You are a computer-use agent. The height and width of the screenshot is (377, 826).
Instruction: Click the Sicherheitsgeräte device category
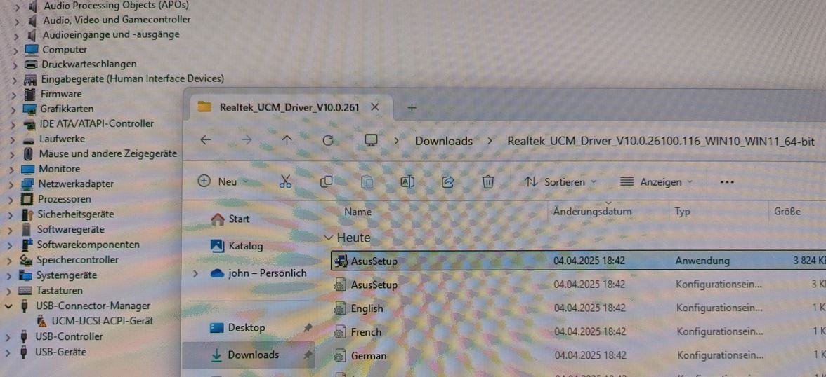coord(67,214)
